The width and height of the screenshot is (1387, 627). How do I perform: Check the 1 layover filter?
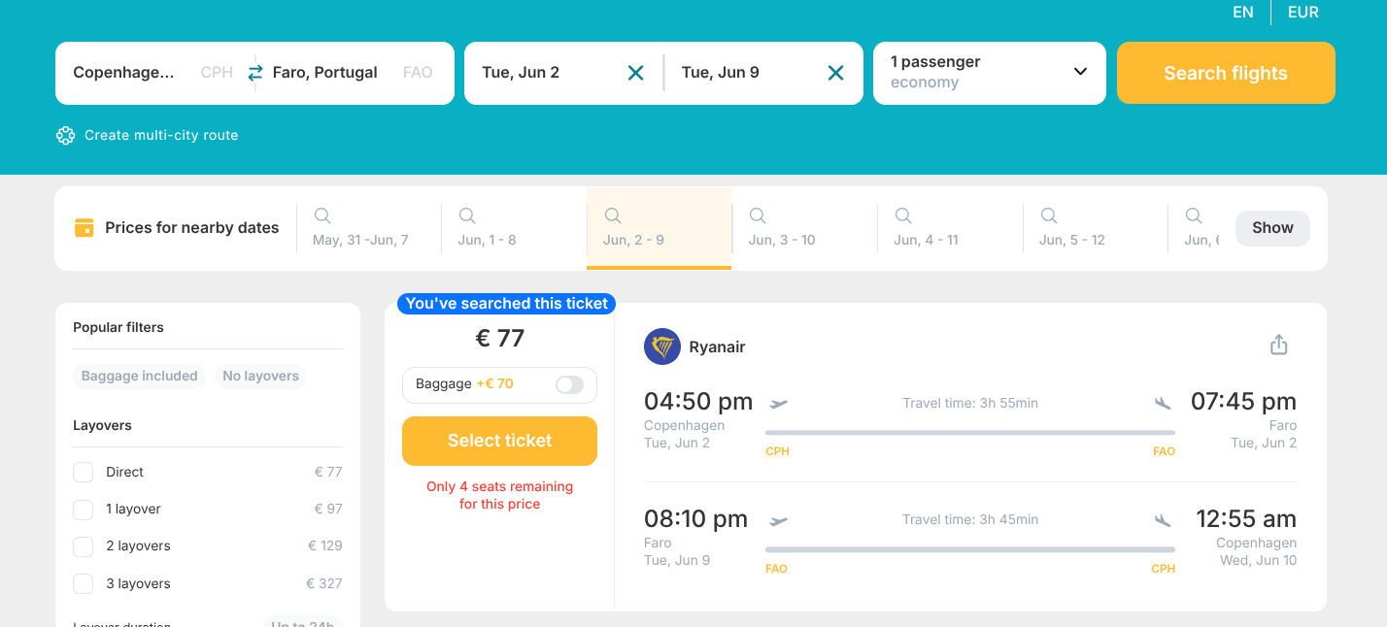pyautogui.click(x=84, y=510)
